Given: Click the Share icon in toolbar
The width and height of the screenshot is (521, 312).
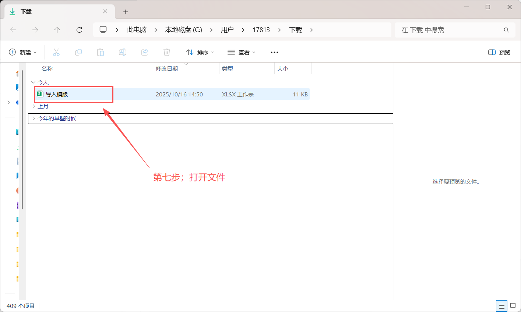Looking at the screenshot, I should coord(145,52).
